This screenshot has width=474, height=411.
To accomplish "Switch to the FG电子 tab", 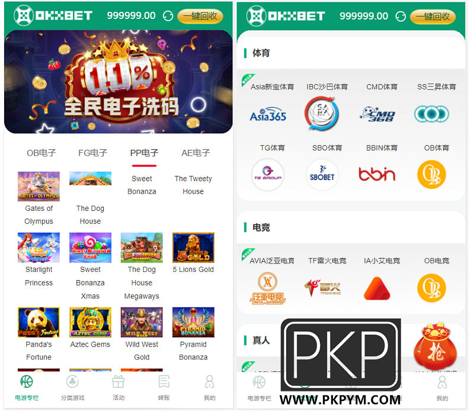I will [x=93, y=153].
